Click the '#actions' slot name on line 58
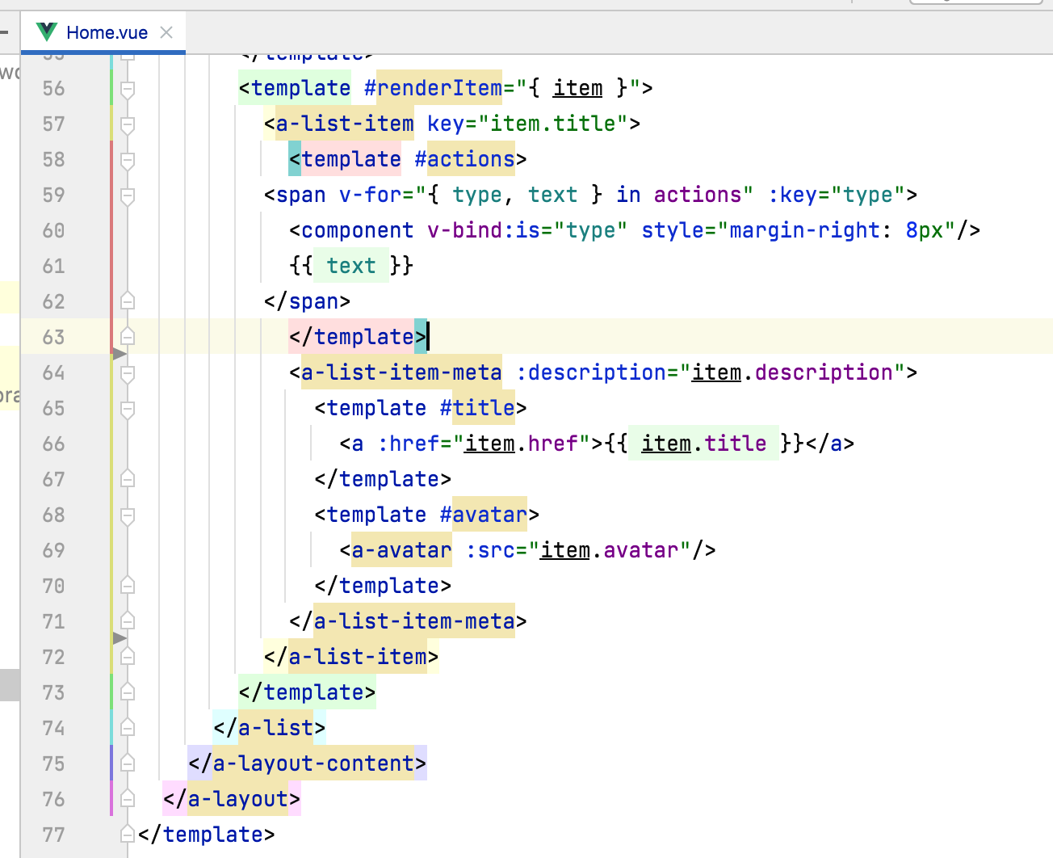Screen dimensions: 1053x858 pyautogui.click(x=464, y=159)
